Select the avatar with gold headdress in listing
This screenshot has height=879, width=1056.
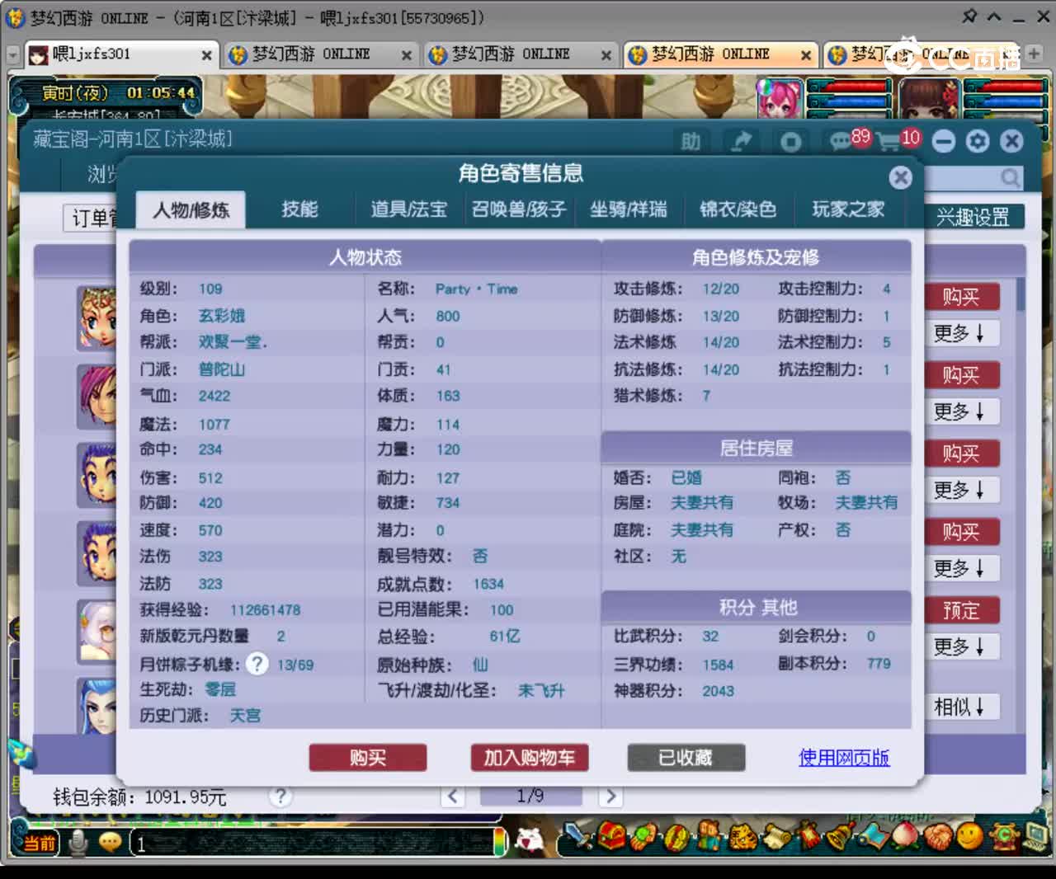click(97, 318)
